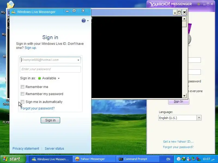Click the Yahoo Messenger round title bar icon

(199, 4)
